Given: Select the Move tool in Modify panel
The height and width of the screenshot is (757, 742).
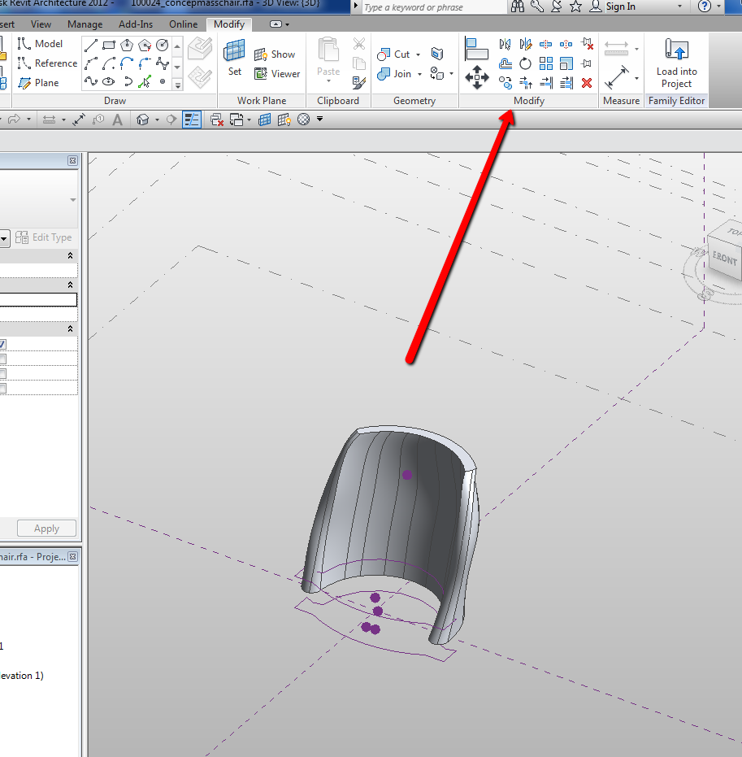Looking at the screenshot, I should pyautogui.click(x=476, y=79).
